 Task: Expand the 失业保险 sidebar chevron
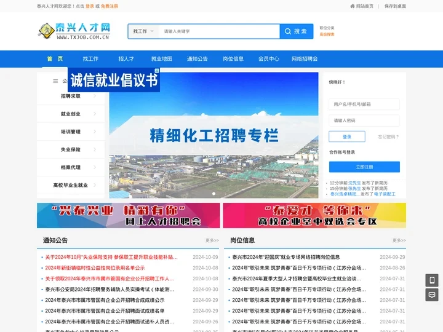pos(95,149)
